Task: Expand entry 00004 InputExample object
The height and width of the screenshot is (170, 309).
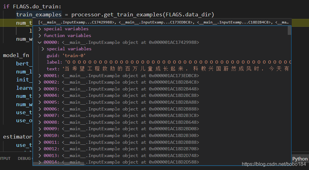Action: click(x=40, y=96)
